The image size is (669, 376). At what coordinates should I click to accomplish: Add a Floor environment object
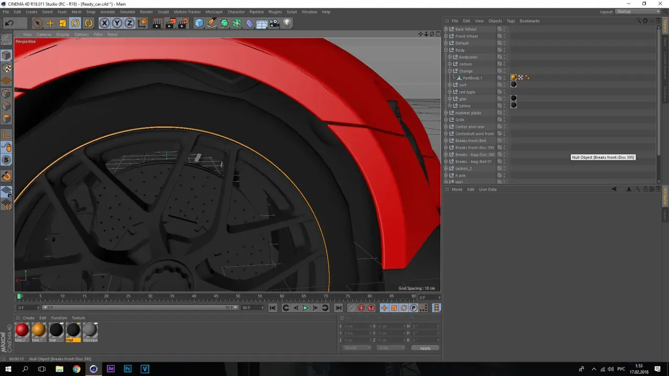[262, 23]
